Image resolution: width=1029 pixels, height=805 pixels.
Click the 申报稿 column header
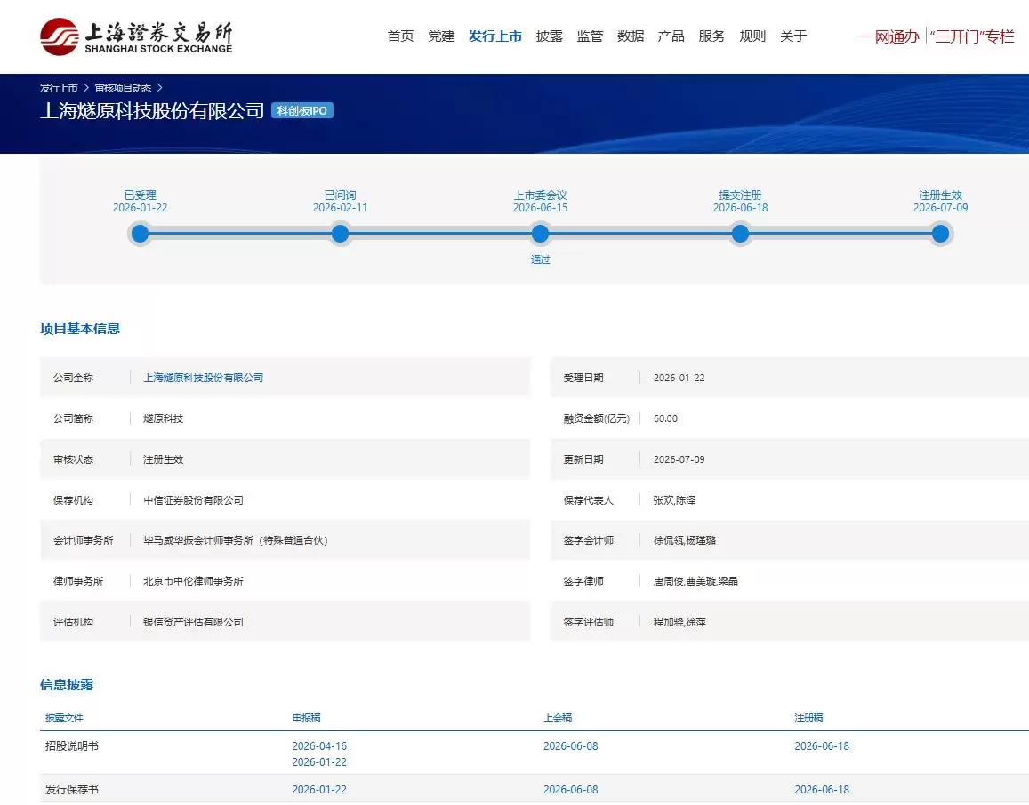tap(307, 718)
